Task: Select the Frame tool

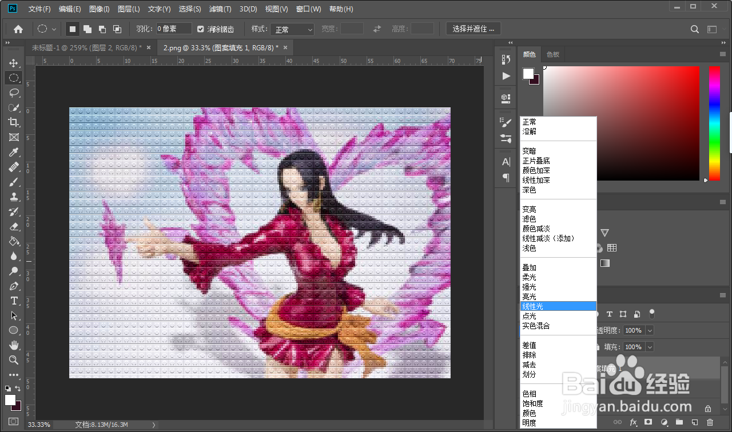Action: coord(14,137)
